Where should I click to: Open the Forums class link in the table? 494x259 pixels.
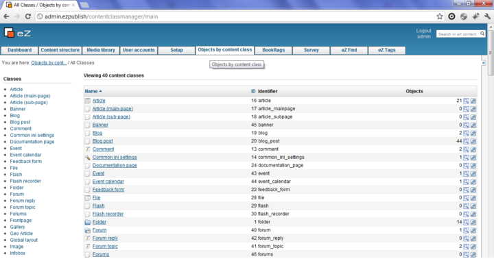pyautogui.click(x=100, y=254)
